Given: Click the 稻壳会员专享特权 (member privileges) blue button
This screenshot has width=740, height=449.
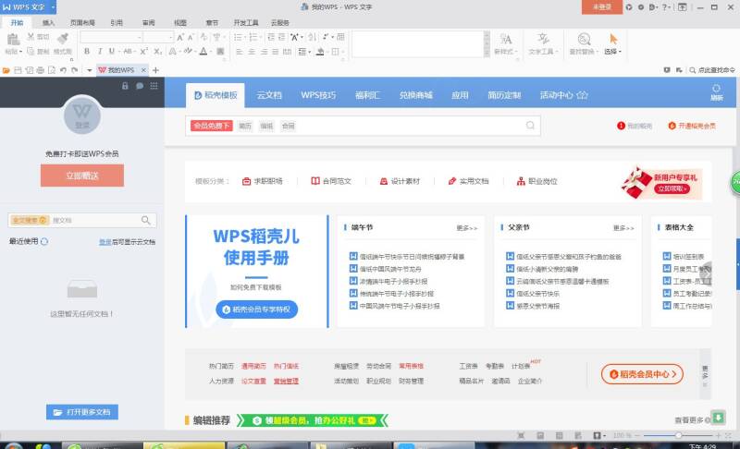Looking at the screenshot, I should (x=257, y=309).
